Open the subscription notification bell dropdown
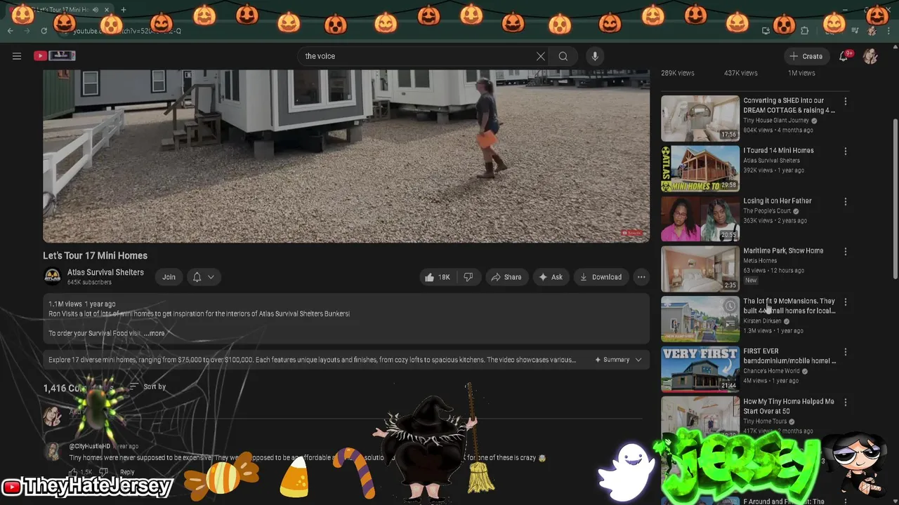The image size is (899, 505). 203,277
